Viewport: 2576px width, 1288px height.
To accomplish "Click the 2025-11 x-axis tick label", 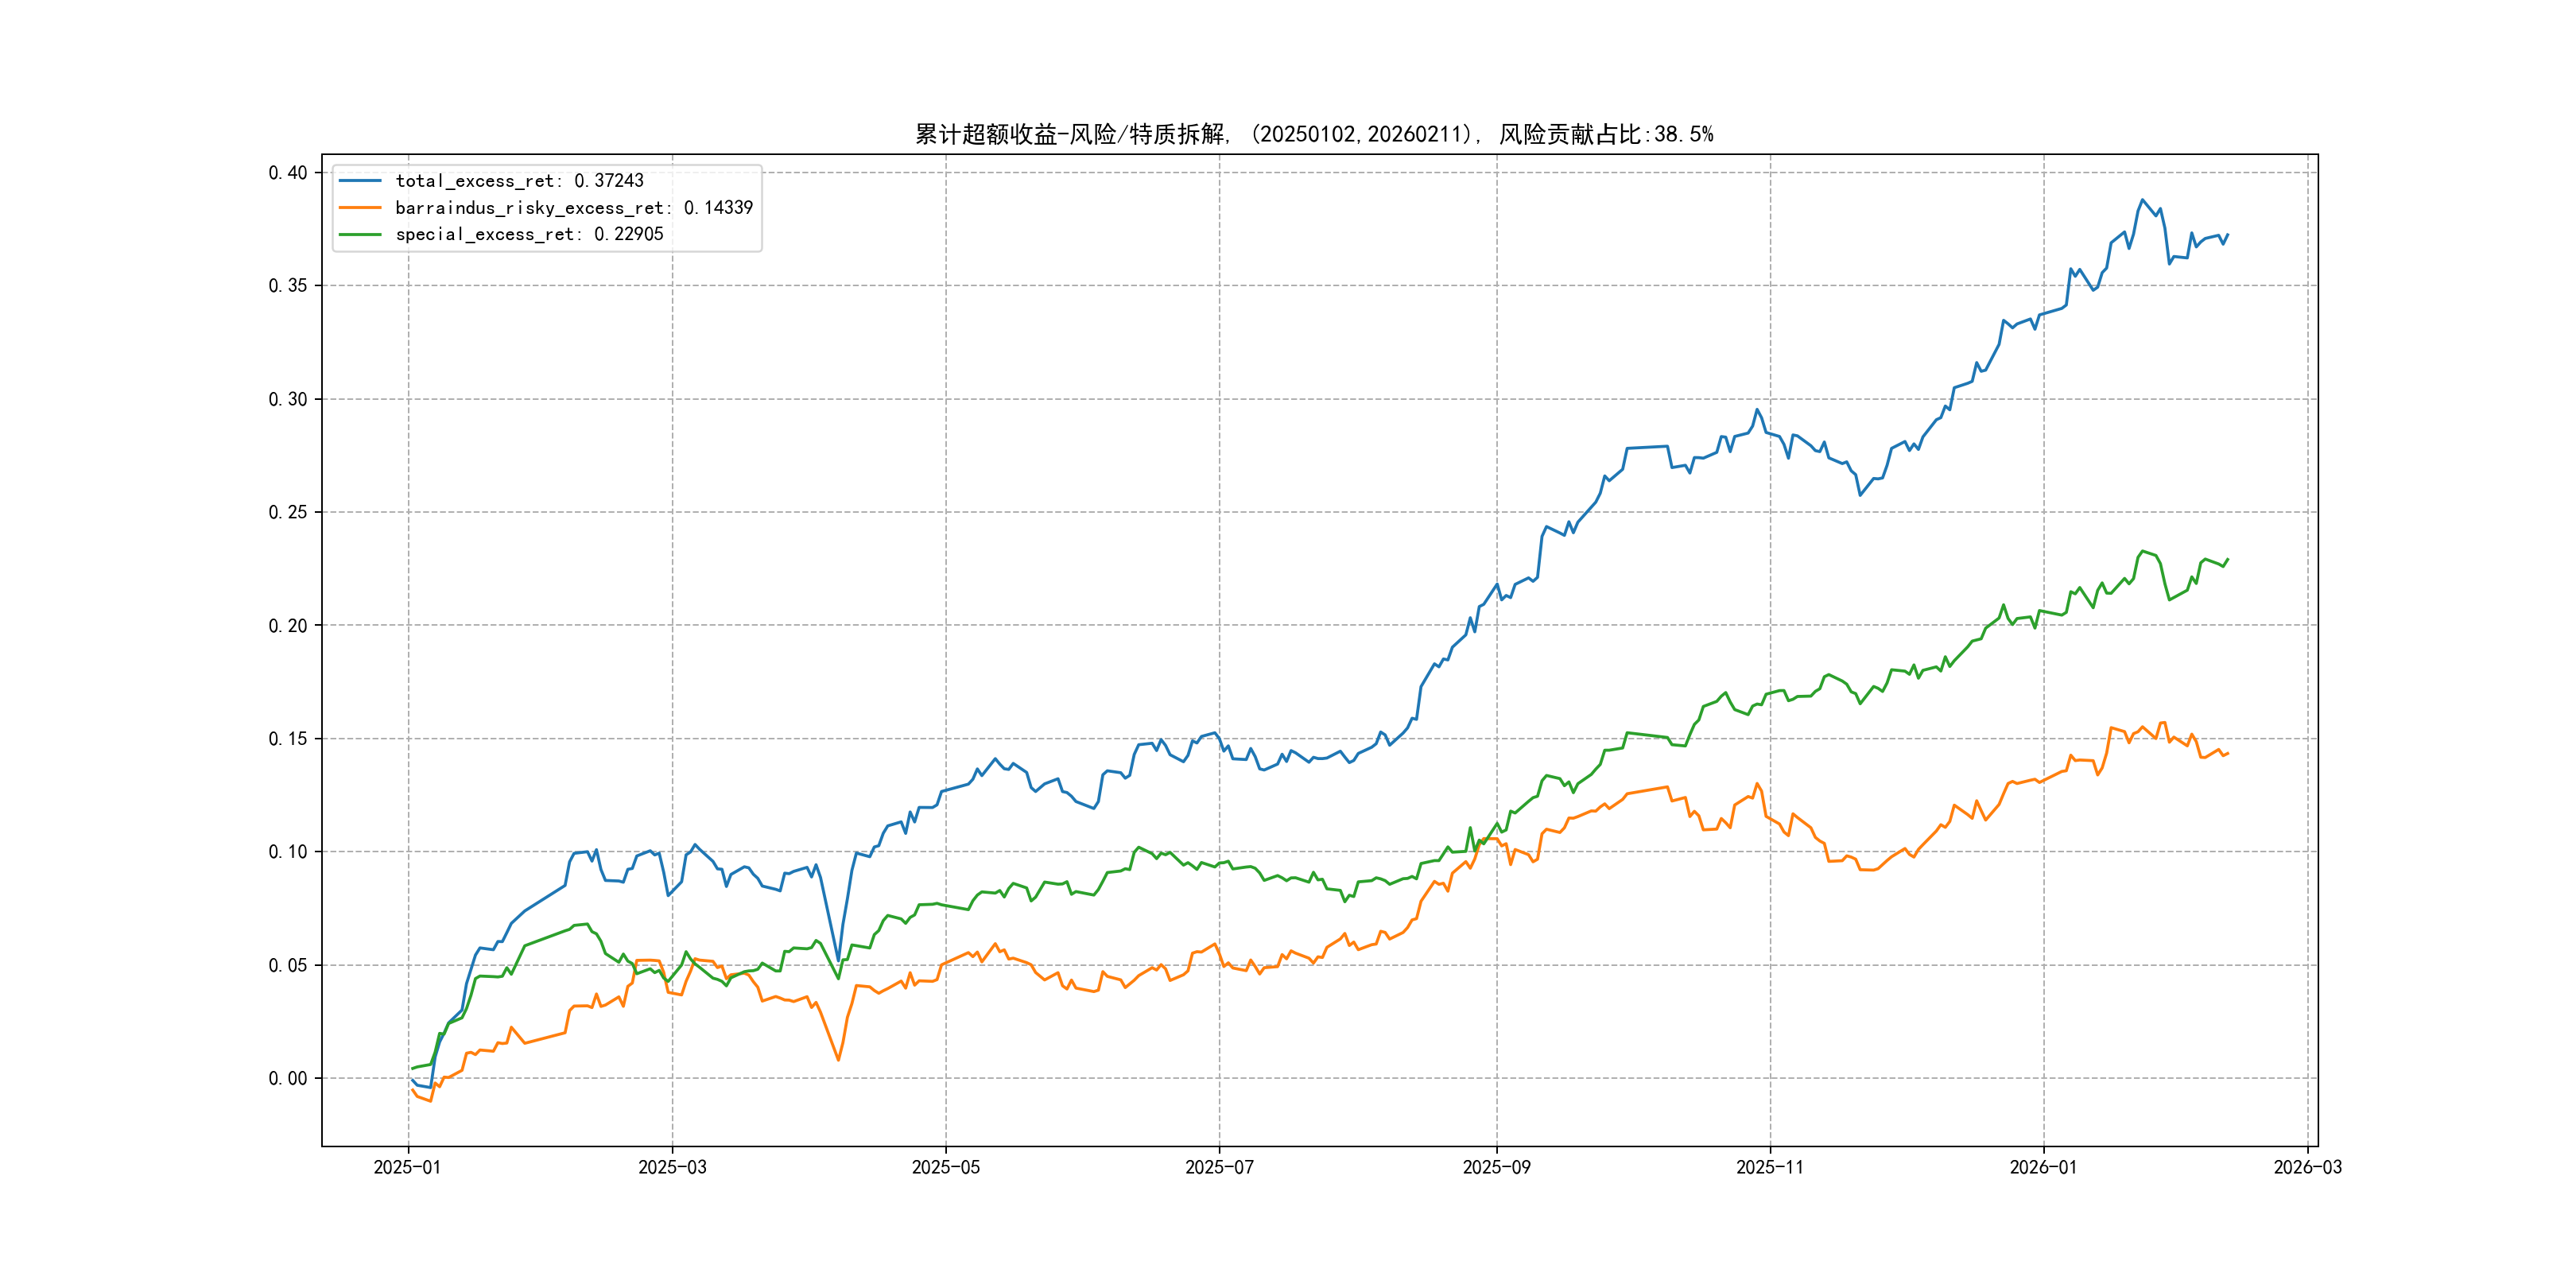I will pyautogui.click(x=1769, y=1167).
